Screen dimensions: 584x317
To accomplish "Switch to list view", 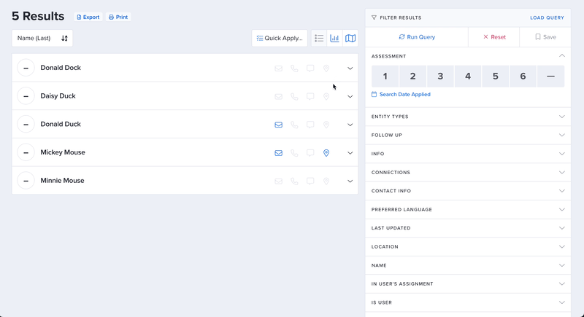I will pos(319,39).
